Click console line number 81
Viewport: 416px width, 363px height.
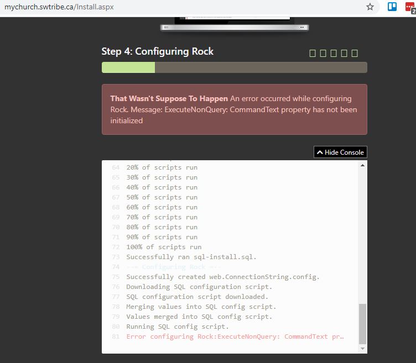[116, 336]
